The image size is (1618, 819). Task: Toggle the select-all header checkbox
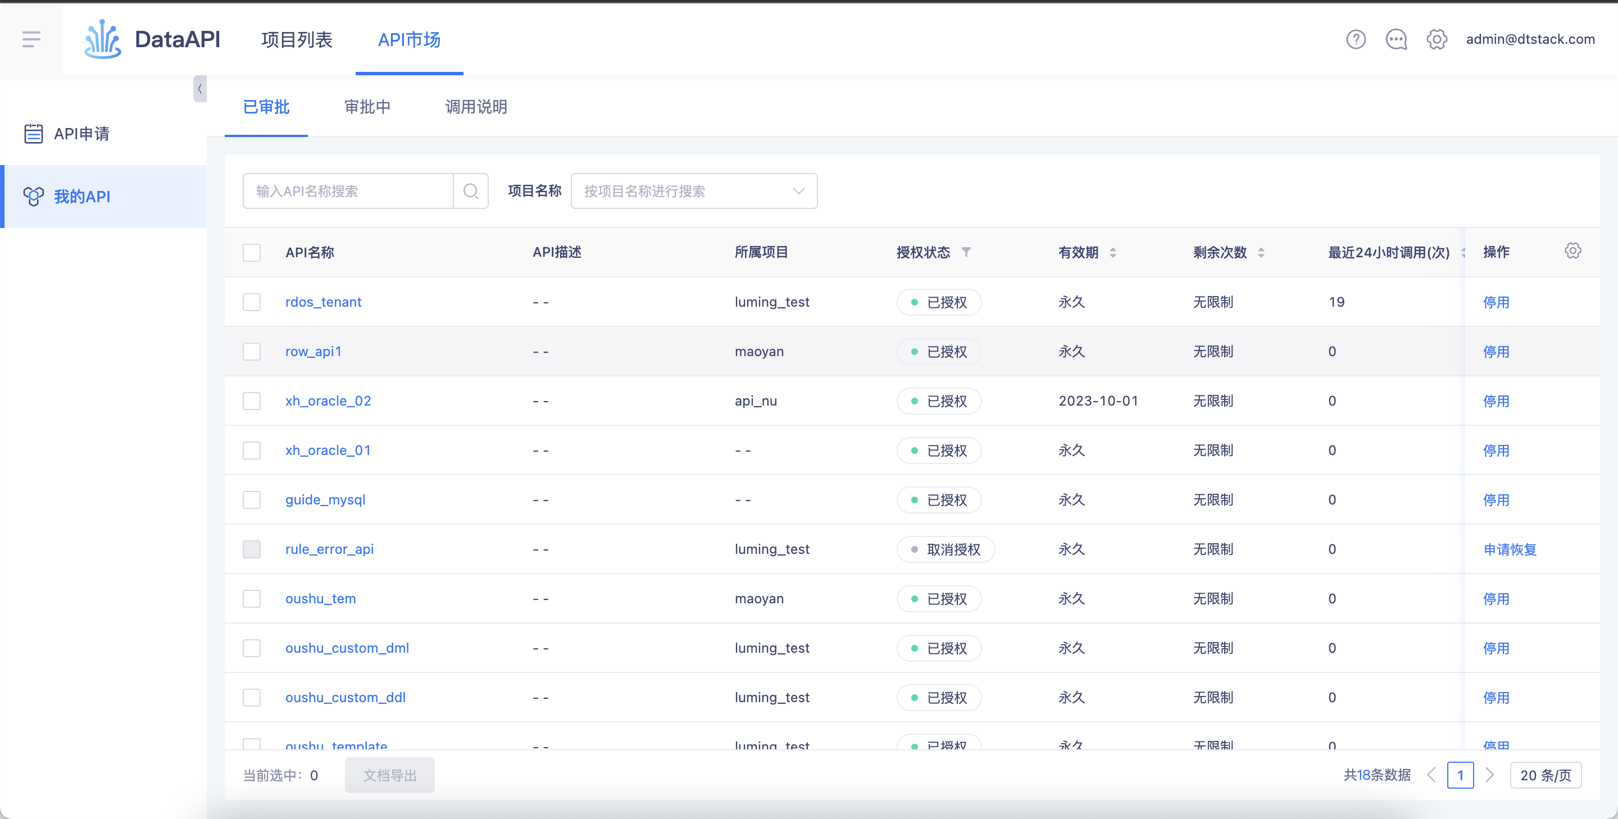pyautogui.click(x=251, y=252)
